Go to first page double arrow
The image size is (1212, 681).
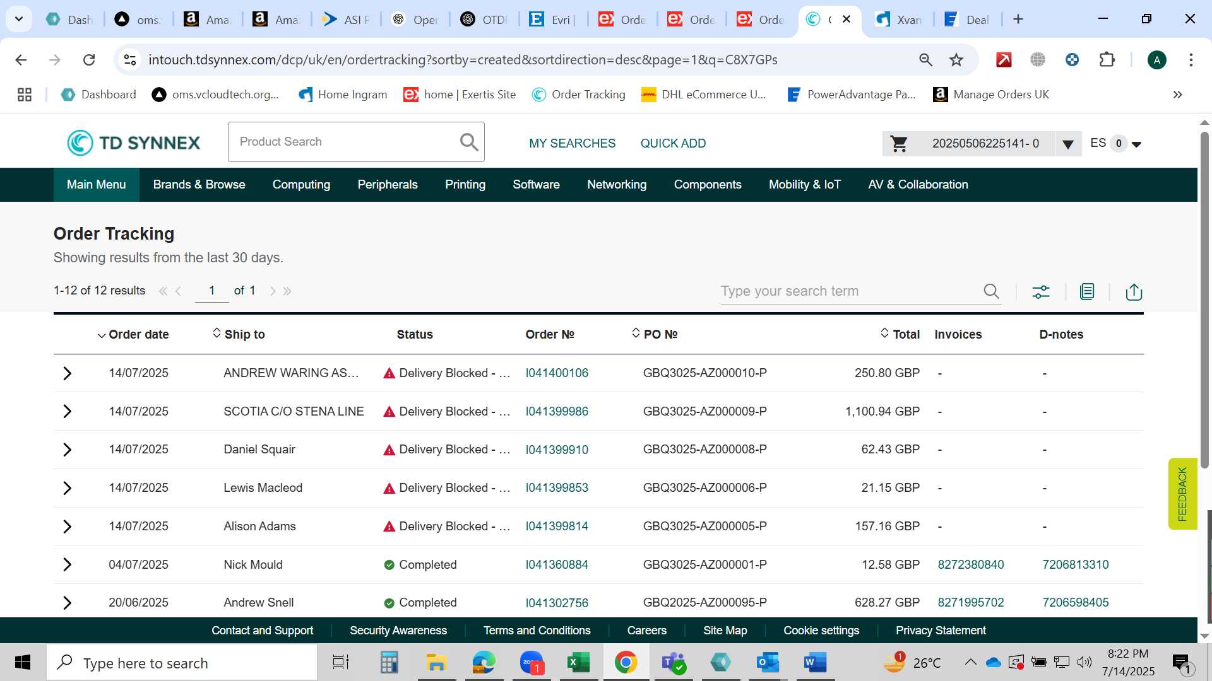tap(163, 291)
